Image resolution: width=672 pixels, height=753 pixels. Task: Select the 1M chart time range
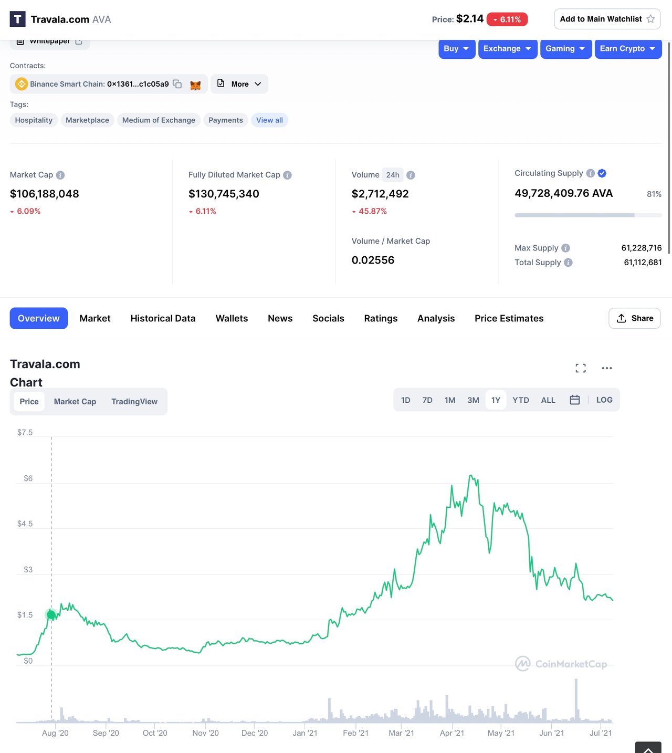tap(450, 400)
